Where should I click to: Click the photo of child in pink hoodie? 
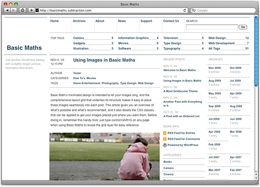(105, 156)
